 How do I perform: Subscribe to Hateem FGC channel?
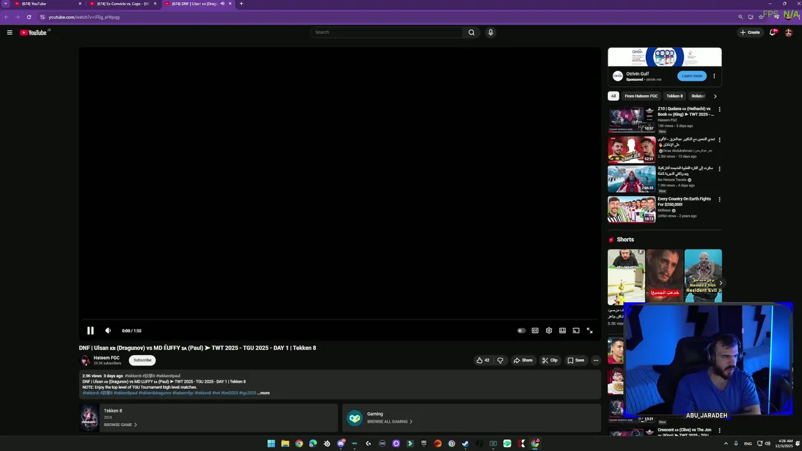coord(142,360)
